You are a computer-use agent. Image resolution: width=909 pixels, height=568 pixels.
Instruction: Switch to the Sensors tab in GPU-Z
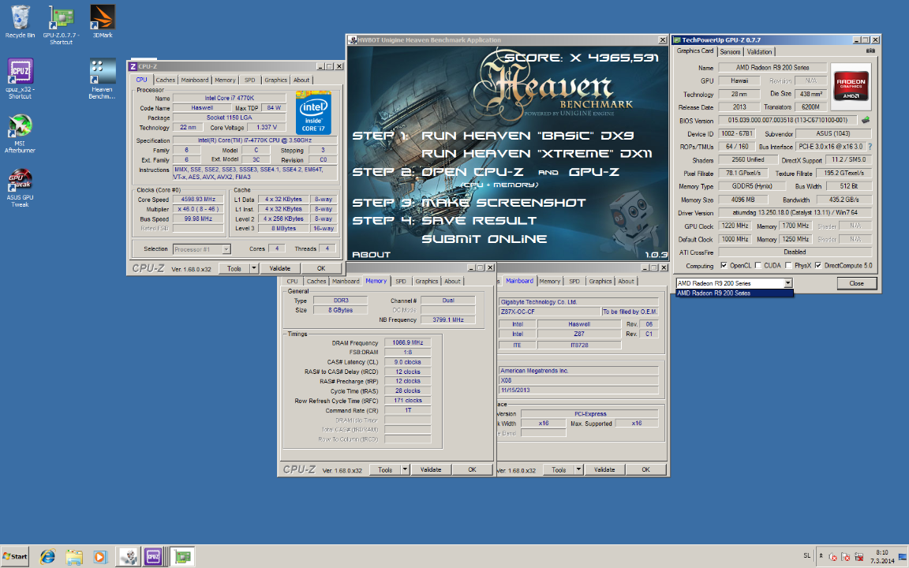(x=730, y=51)
